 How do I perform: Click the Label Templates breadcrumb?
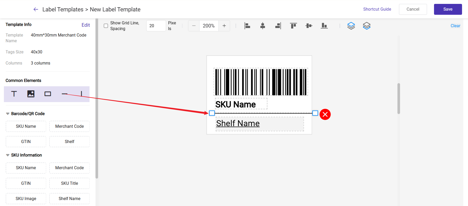point(63,9)
